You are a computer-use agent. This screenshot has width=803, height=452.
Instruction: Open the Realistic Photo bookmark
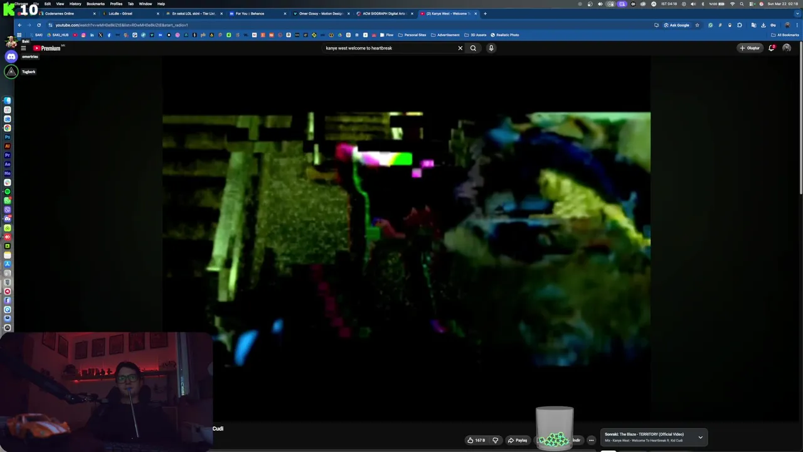pyautogui.click(x=505, y=35)
